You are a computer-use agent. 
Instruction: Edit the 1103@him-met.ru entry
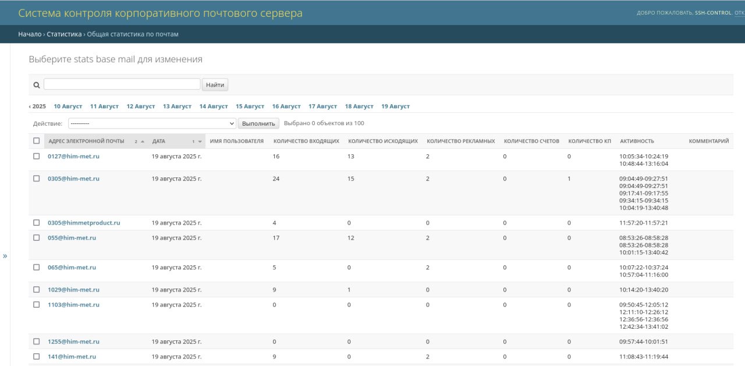click(73, 305)
